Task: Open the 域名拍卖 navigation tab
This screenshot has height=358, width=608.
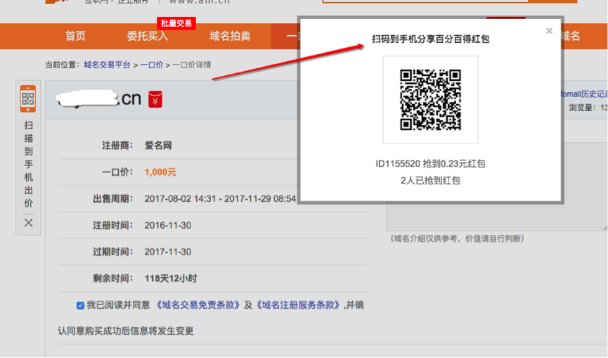Action: [x=230, y=36]
